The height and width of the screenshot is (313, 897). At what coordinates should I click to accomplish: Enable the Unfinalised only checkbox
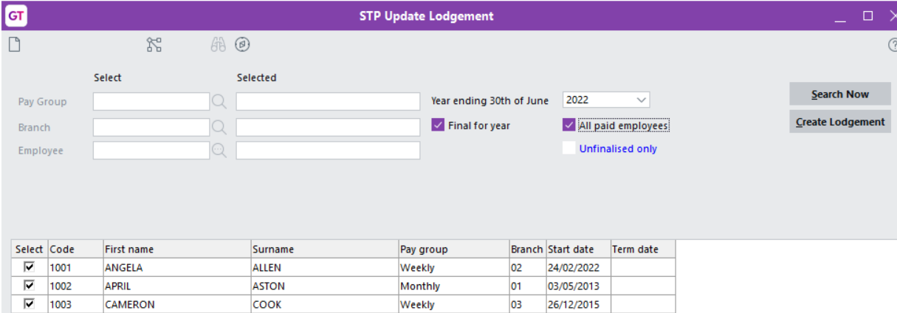coord(568,148)
